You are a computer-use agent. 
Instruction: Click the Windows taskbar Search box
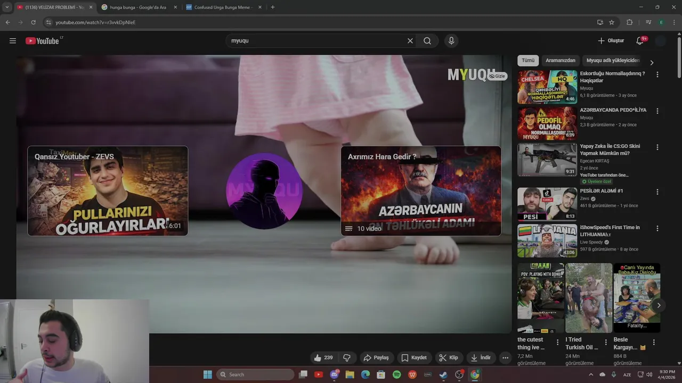(x=255, y=374)
